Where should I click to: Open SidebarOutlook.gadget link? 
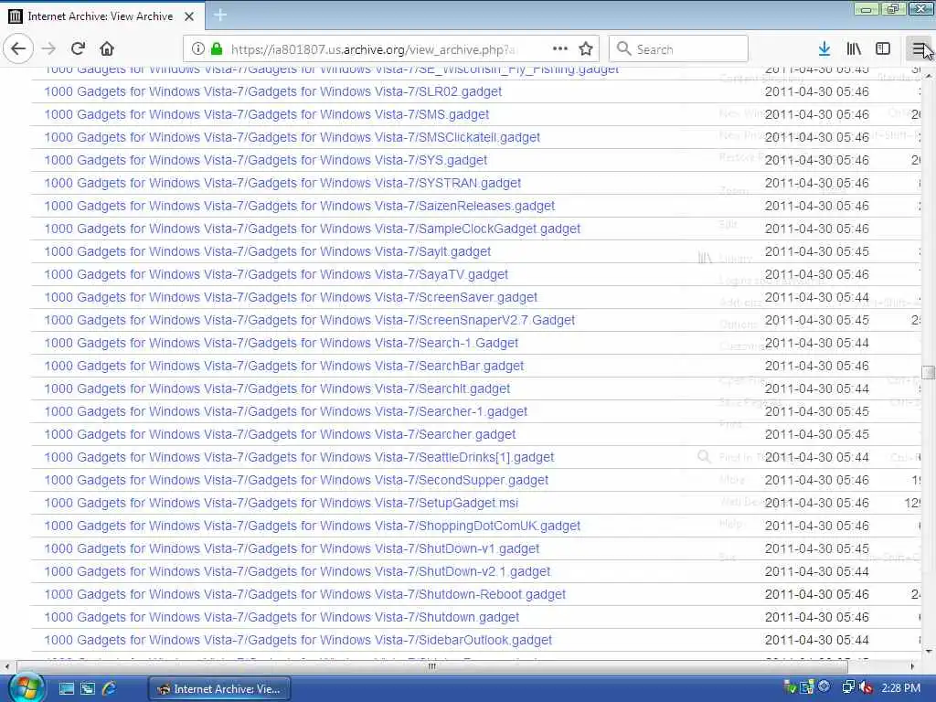(298, 641)
